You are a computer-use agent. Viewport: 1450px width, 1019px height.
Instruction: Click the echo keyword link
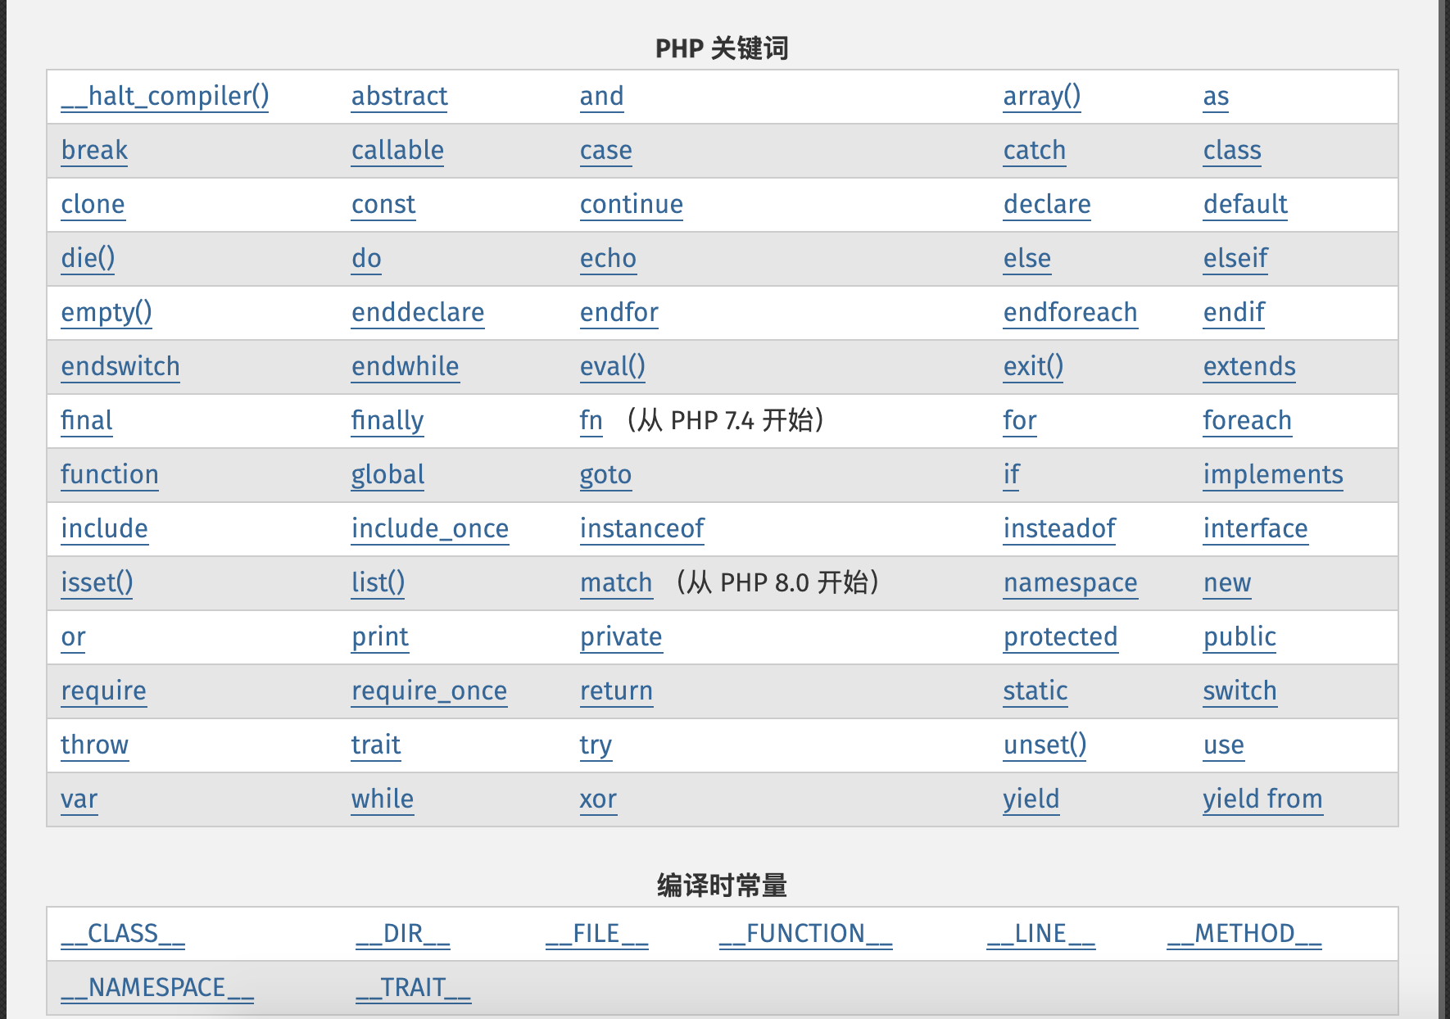point(608,259)
